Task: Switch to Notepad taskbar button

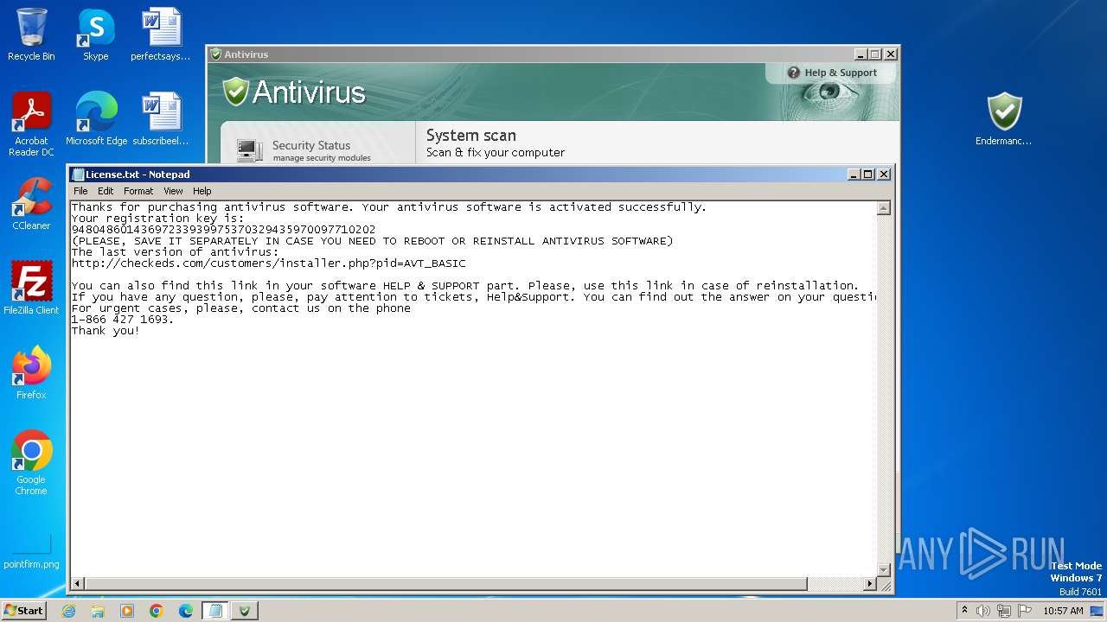Action: (215, 611)
